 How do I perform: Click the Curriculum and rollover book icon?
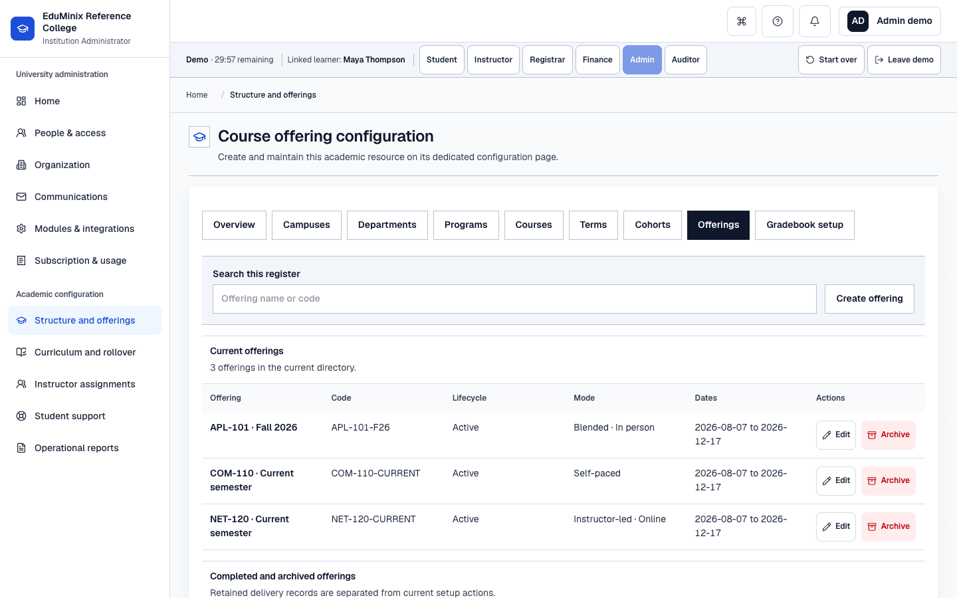coord(21,352)
